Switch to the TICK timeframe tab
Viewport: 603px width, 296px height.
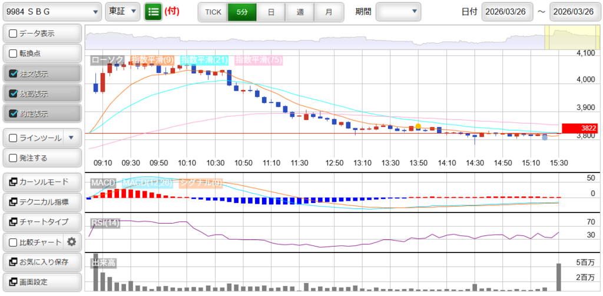coord(213,11)
